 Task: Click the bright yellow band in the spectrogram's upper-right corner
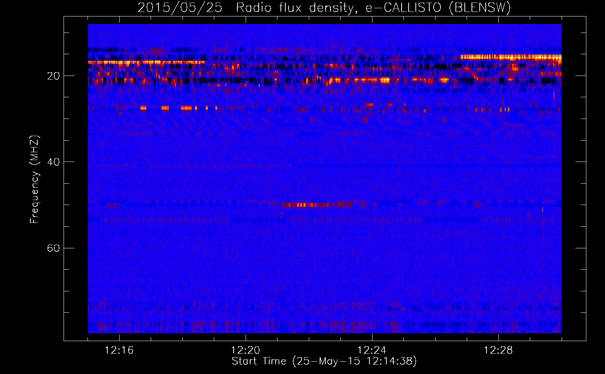[511, 57]
